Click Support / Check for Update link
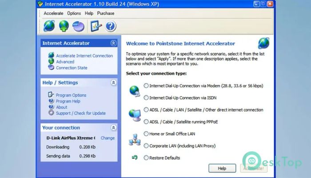 pyautogui.click(x=81, y=113)
